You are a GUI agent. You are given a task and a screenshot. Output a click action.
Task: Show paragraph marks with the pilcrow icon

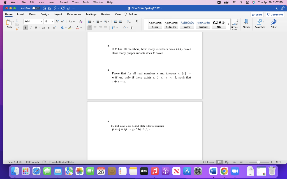136,22
